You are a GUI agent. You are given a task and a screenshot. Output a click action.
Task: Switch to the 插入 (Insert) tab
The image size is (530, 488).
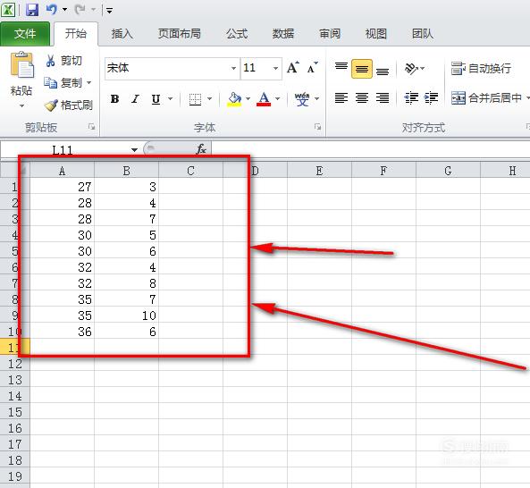click(x=122, y=33)
